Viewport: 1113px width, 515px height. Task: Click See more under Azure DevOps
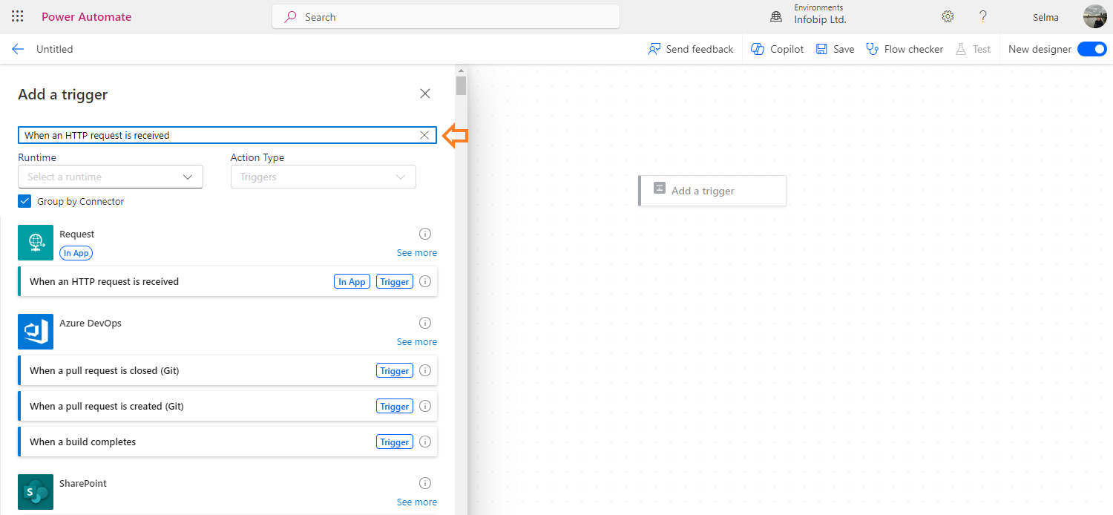point(416,341)
